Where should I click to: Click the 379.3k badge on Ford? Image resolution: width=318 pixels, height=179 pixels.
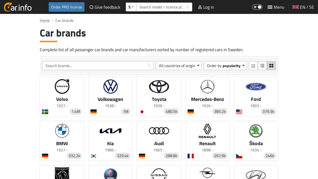click(x=268, y=112)
